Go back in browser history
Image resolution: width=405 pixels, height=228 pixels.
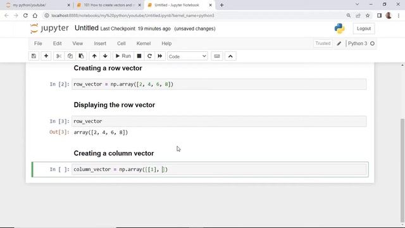(x=6, y=15)
